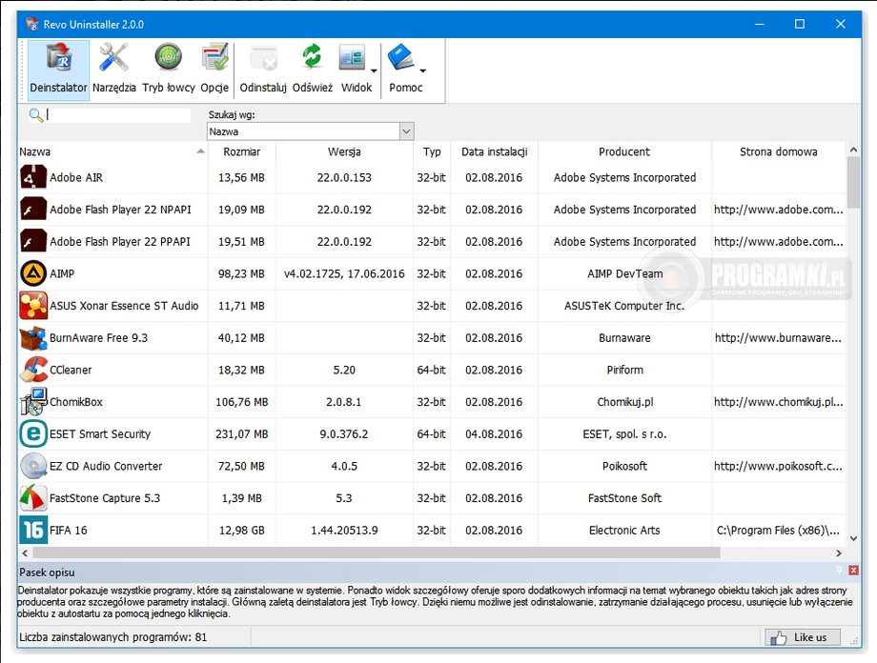Viewport: 877px width, 663px height.
Task: Sort by the Typ column header
Action: click(432, 151)
